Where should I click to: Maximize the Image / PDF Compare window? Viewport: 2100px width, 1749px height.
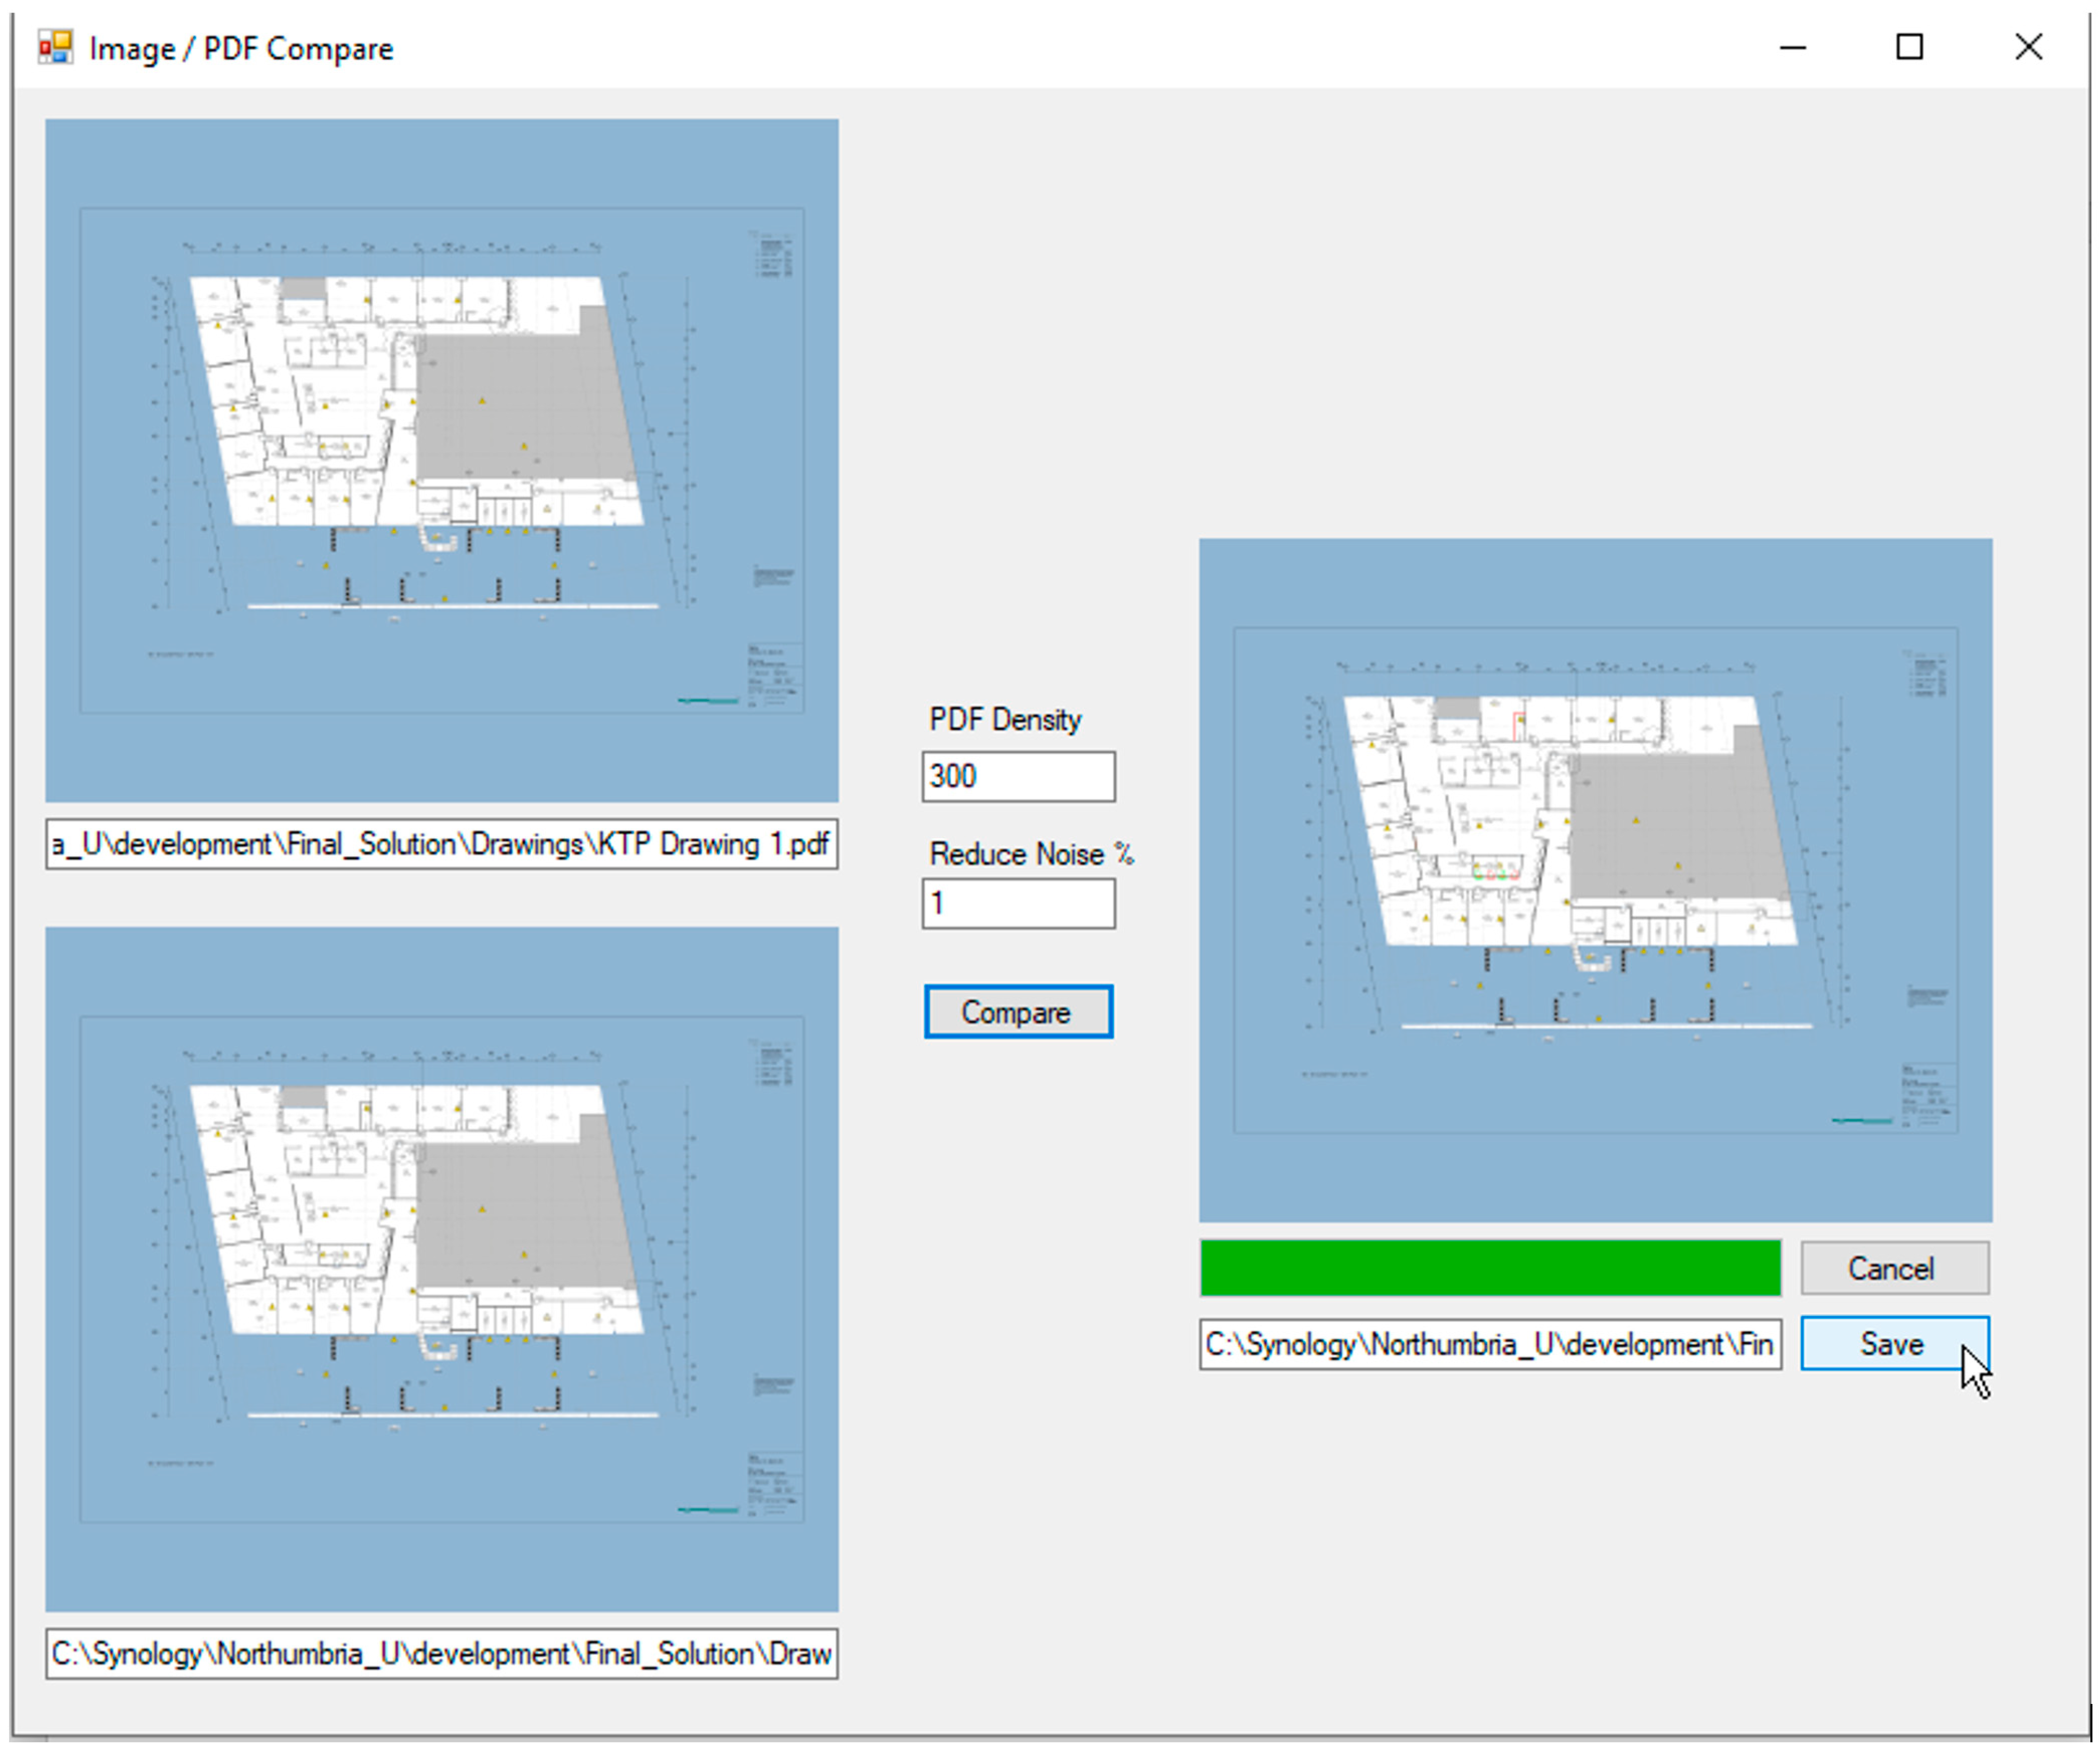[x=1909, y=47]
